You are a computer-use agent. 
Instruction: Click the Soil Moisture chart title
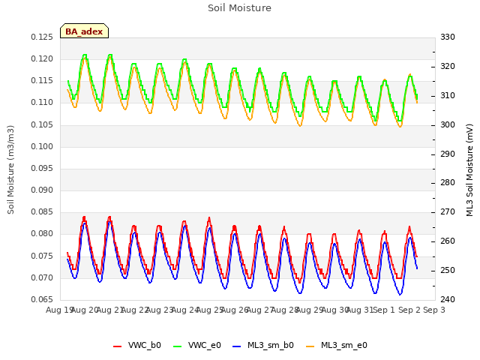[239, 8]
